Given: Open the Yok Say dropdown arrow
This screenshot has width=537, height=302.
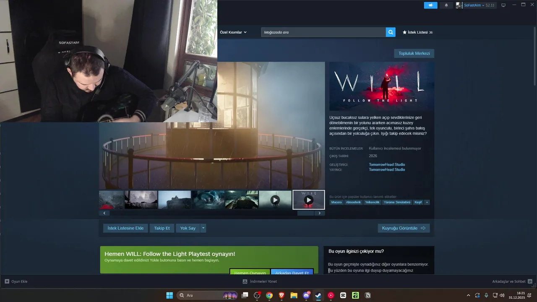Looking at the screenshot, I should (x=203, y=228).
